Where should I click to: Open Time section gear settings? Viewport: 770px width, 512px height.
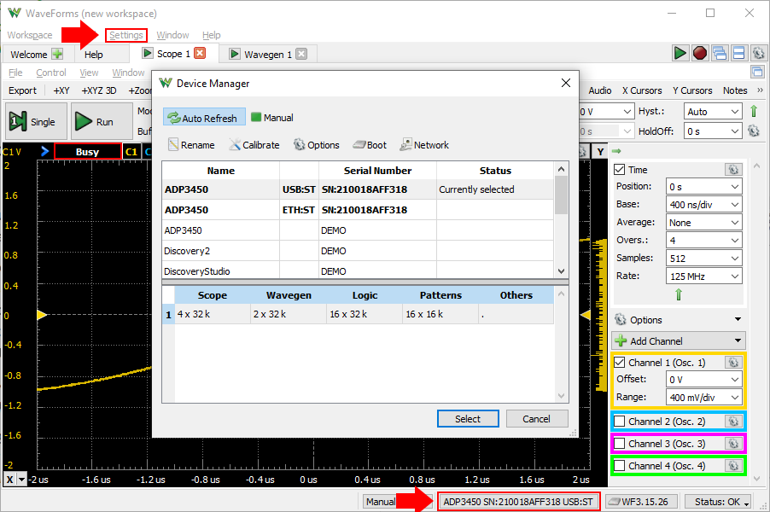click(x=733, y=169)
